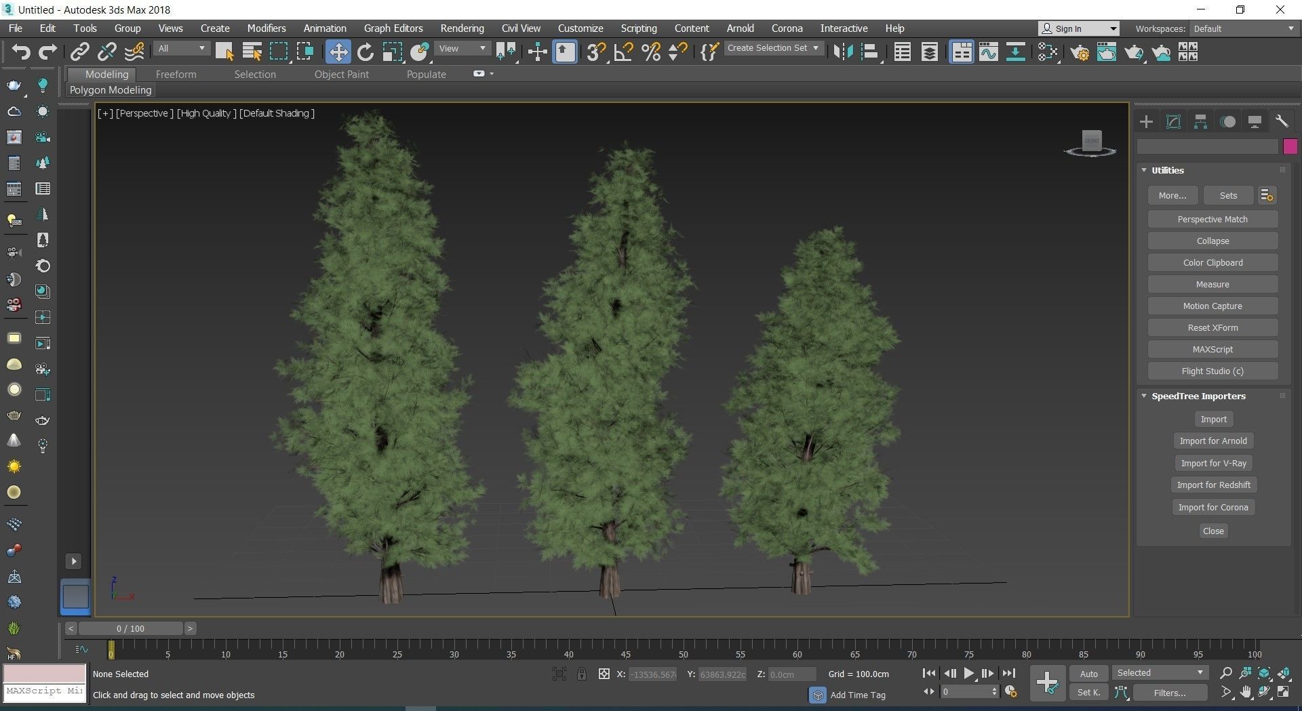The width and height of the screenshot is (1302, 711).
Task: Switch to the Object Paint ribbon tab
Action: click(342, 75)
